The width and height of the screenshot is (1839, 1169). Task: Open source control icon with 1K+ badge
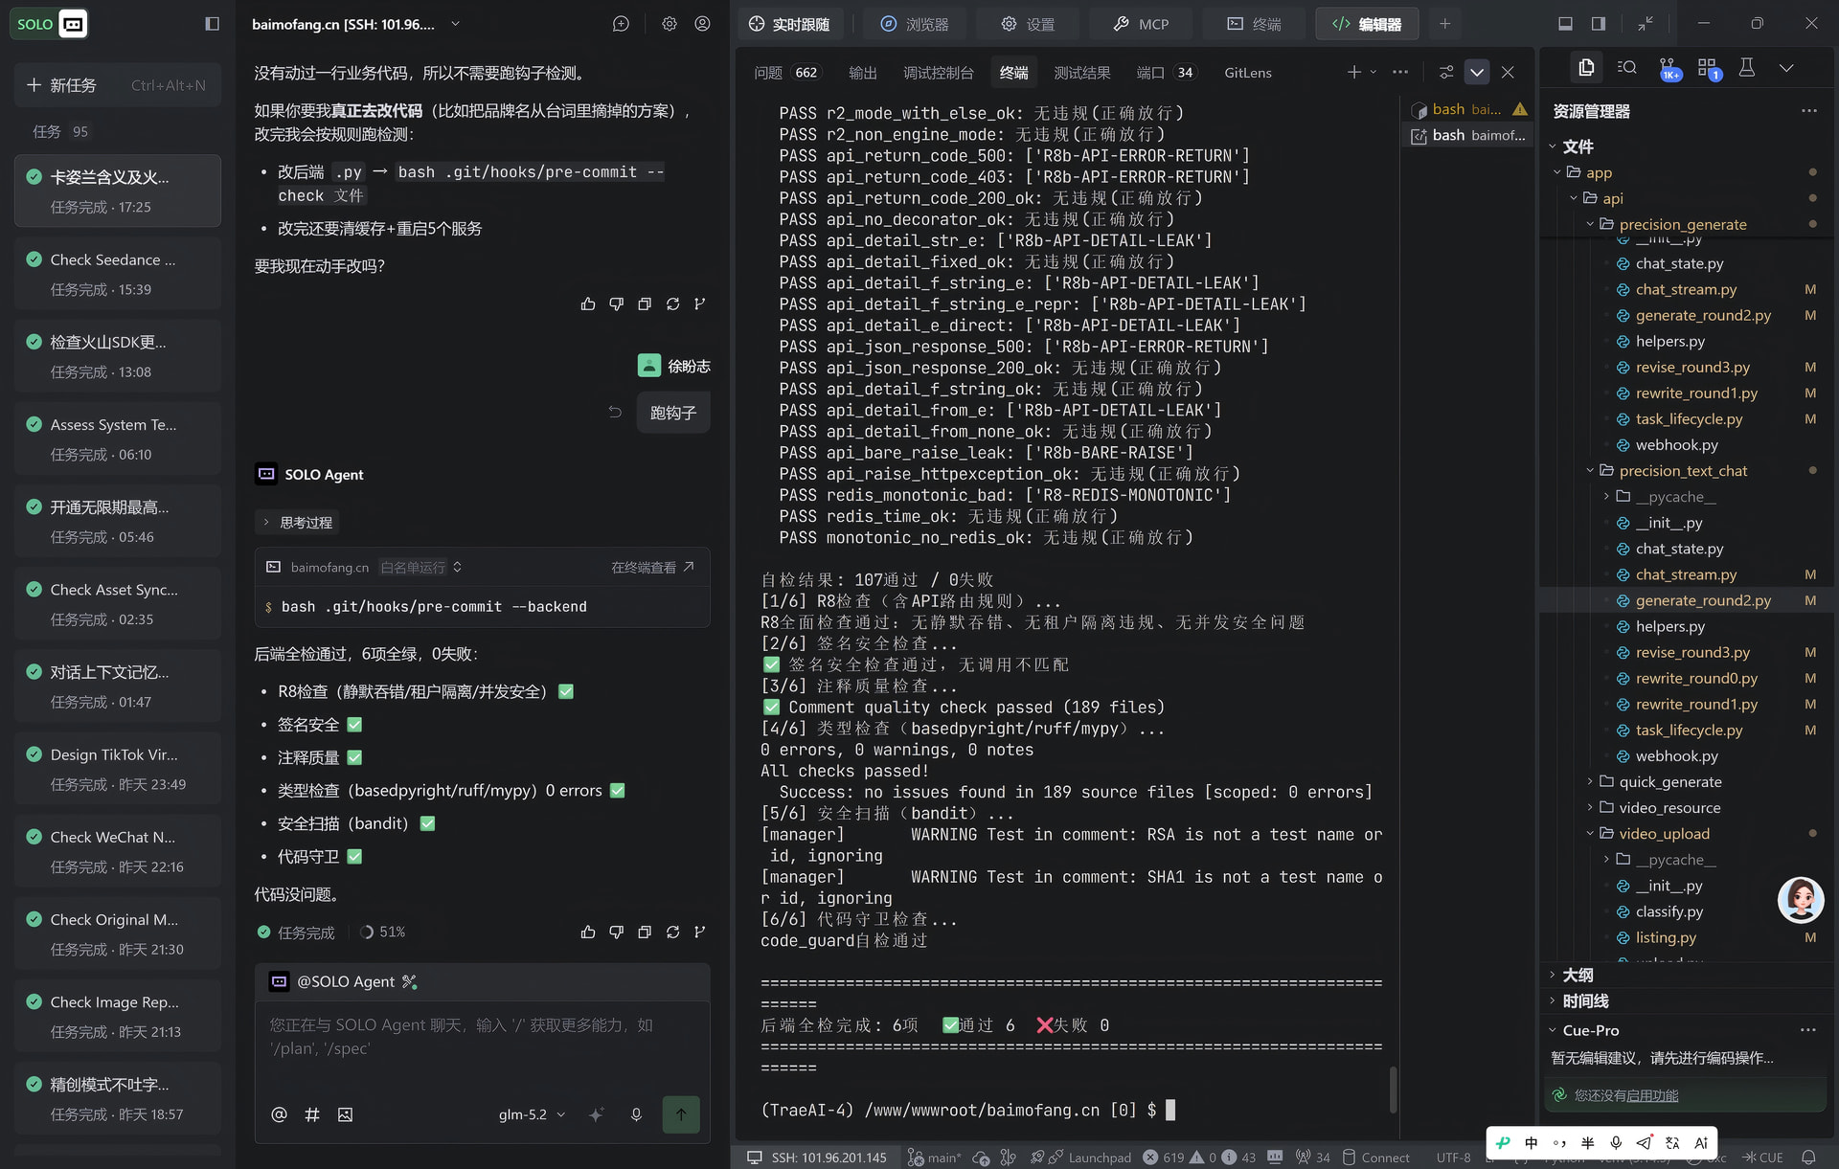coord(1668,68)
